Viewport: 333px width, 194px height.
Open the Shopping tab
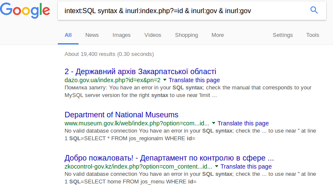coord(186,35)
